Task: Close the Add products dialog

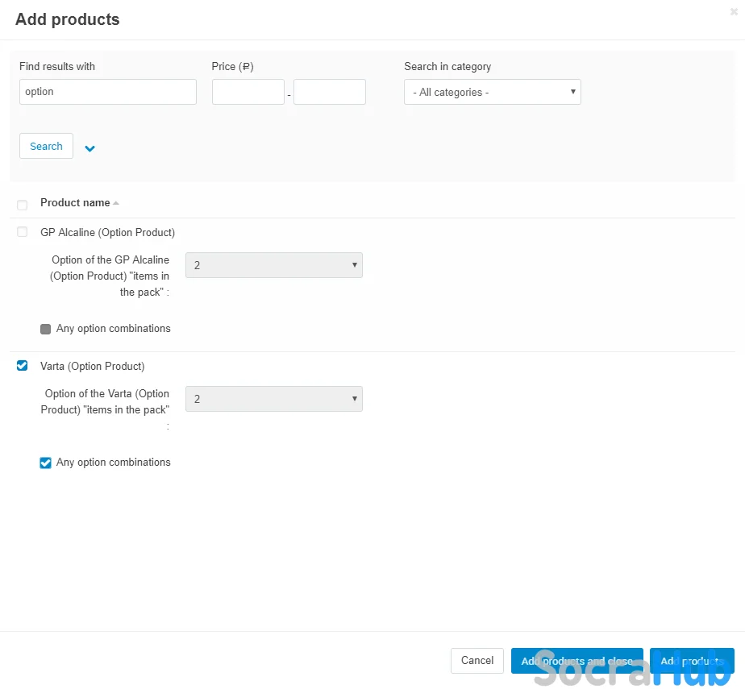Action: click(x=733, y=12)
